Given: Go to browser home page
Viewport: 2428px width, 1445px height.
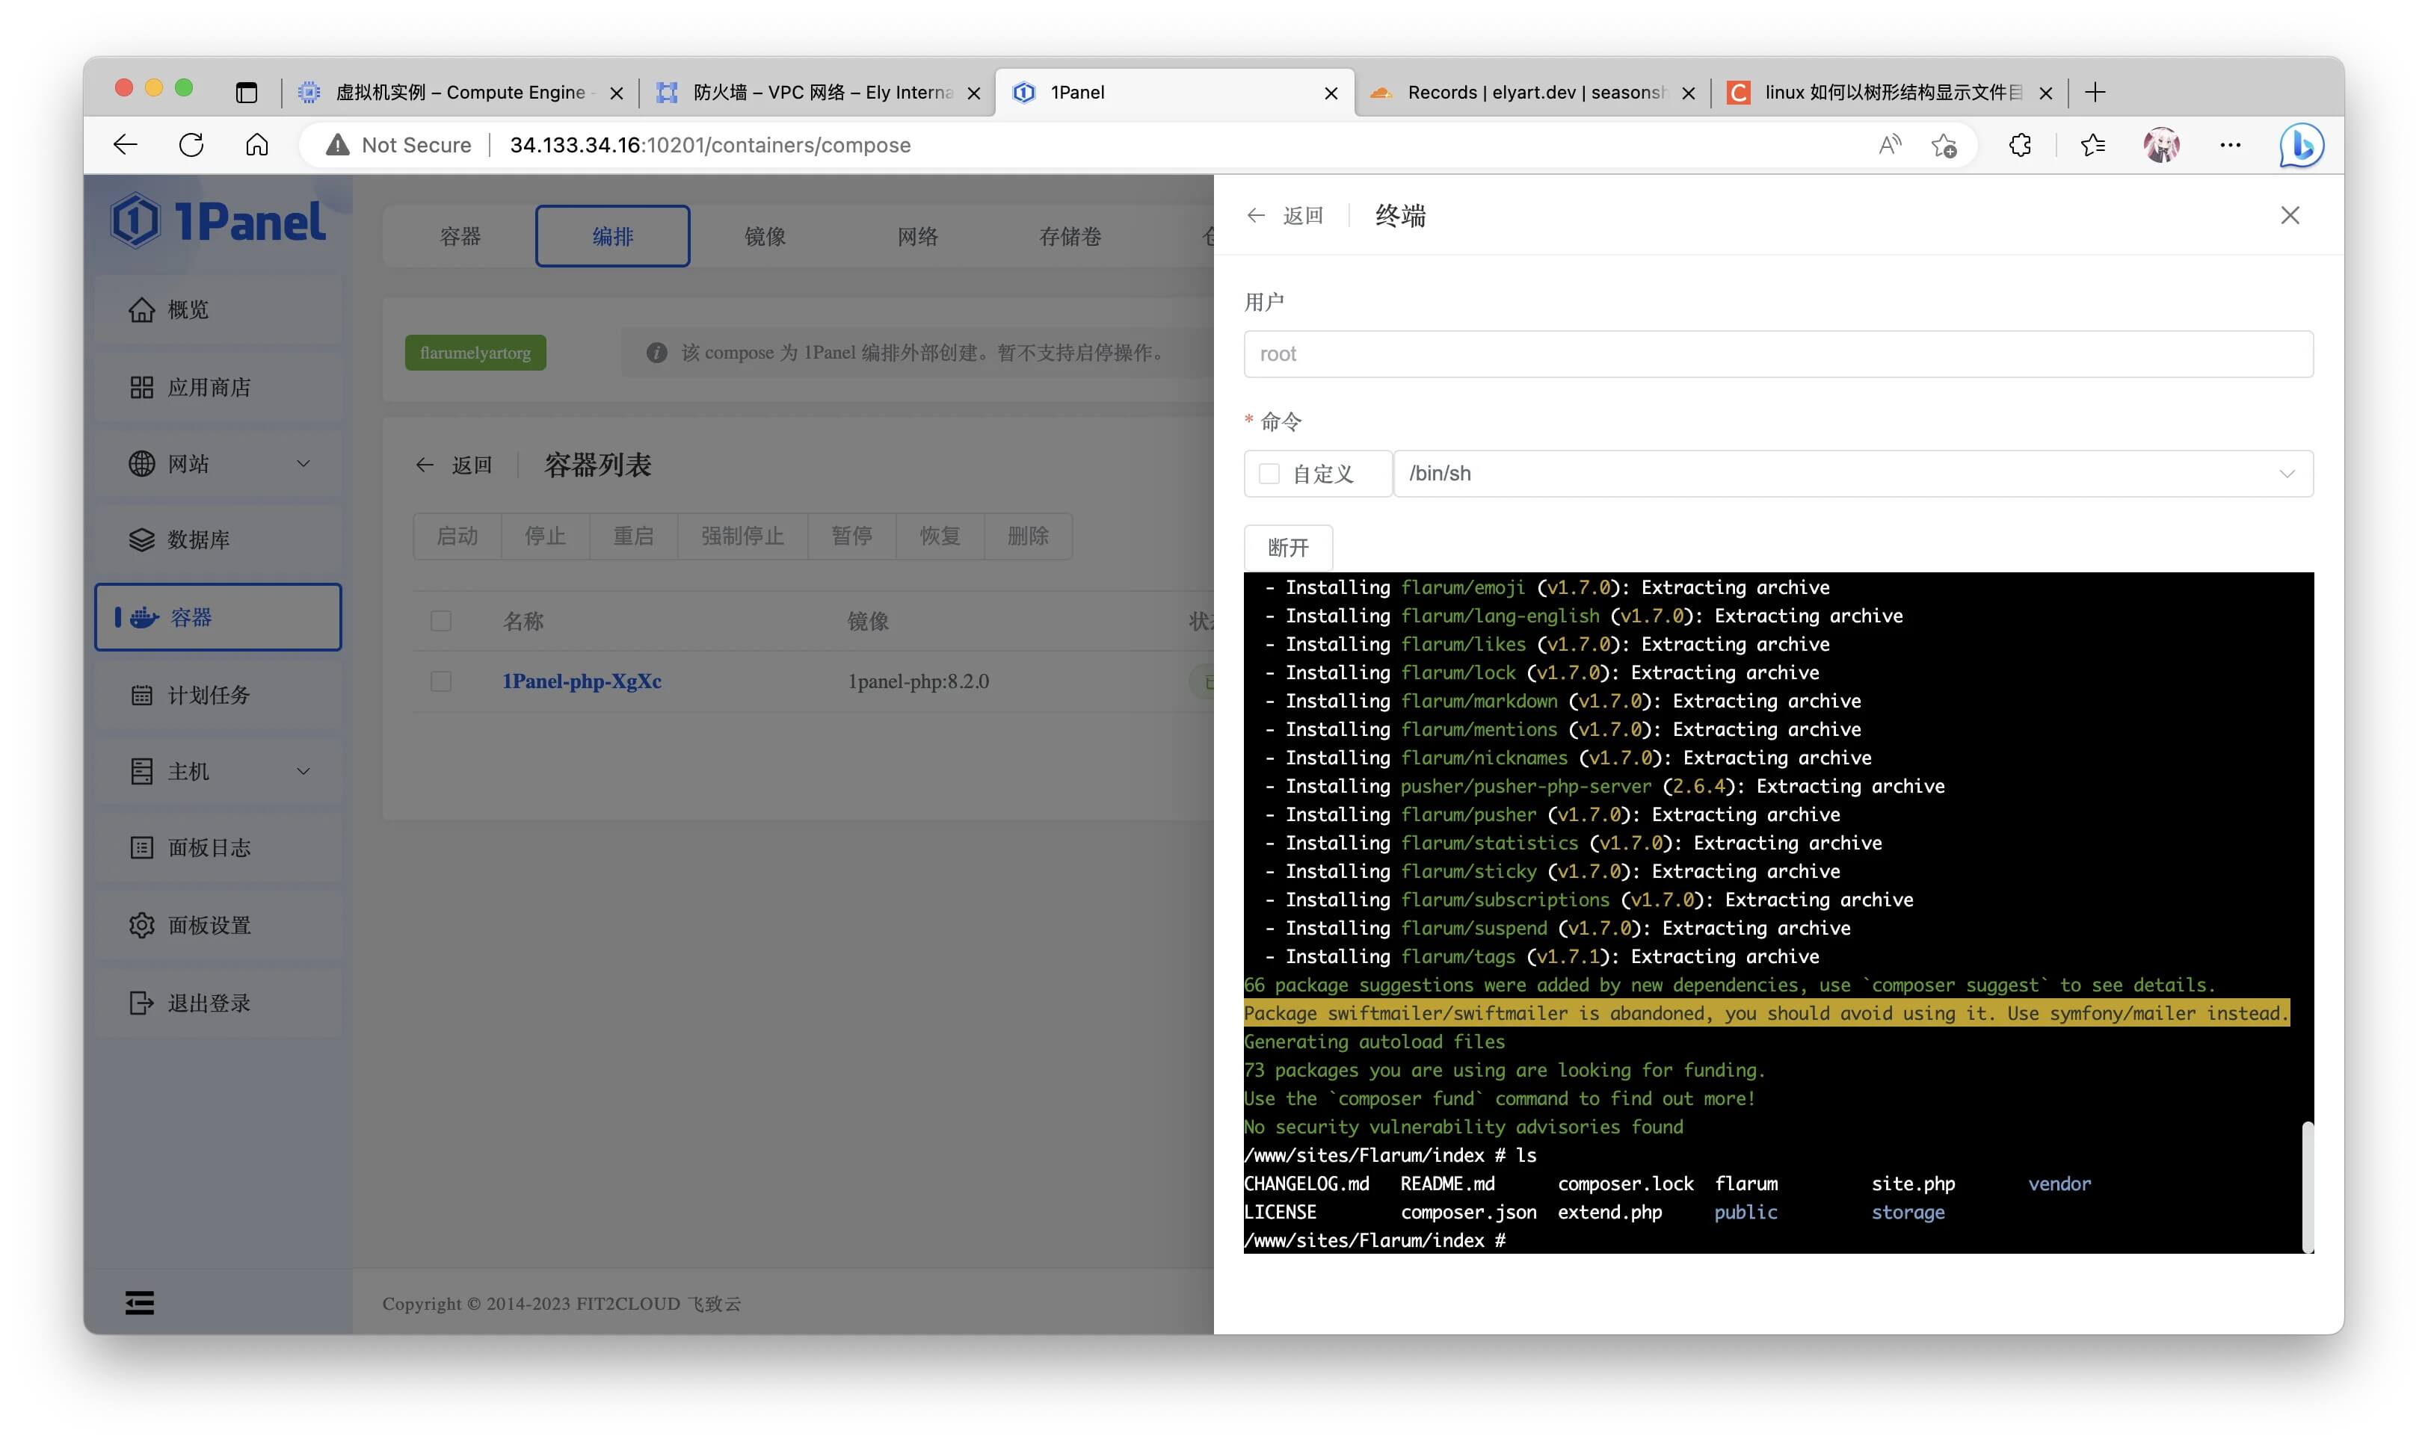Looking at the screenshot, I should coord(257,145).
